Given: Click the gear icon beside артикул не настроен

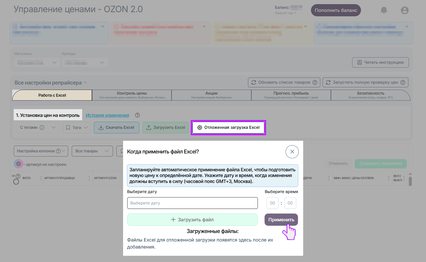Looking at the screenshot, I should click(18, 164).
